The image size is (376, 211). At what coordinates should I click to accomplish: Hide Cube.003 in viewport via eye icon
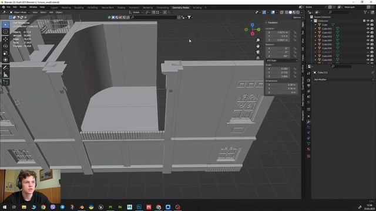click(x=368, y=36)
